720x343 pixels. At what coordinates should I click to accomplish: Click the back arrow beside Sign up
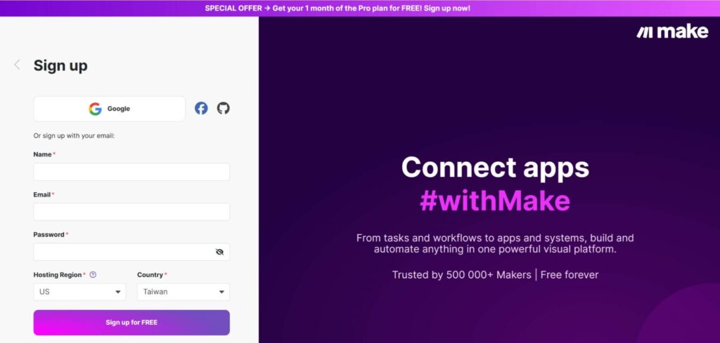click(17, 65)
